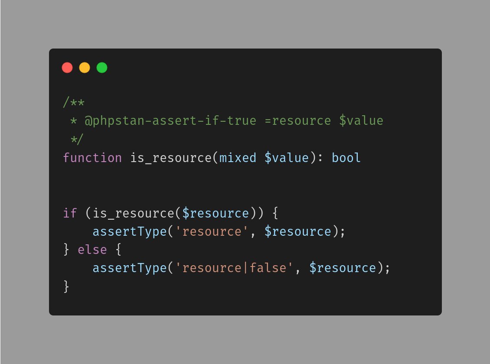Click the green traffic light circle

click(101, 68)
